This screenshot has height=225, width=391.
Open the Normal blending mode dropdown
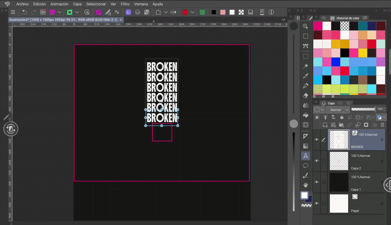(338, 110)
